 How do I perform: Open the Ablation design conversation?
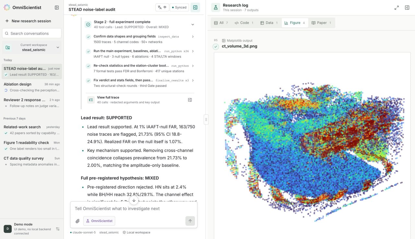pos(32,87)
